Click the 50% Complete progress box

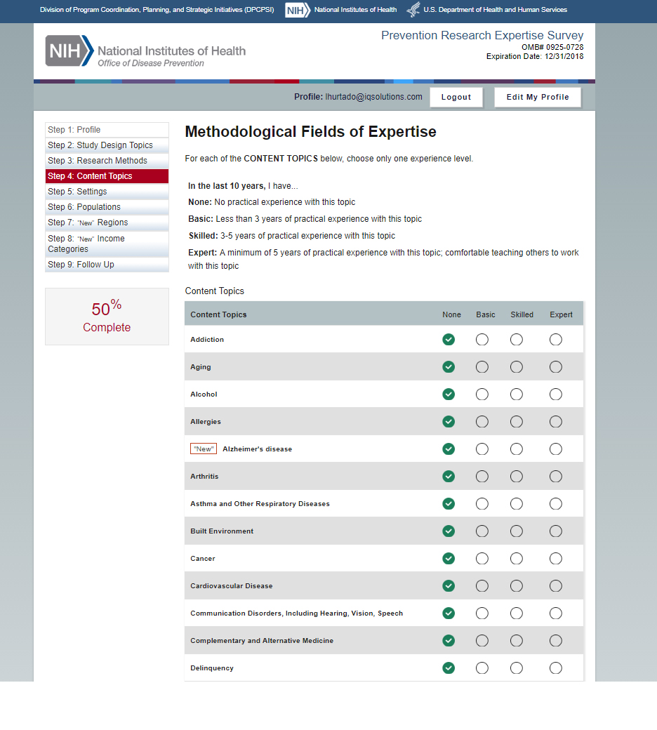(x=107, y=317)
